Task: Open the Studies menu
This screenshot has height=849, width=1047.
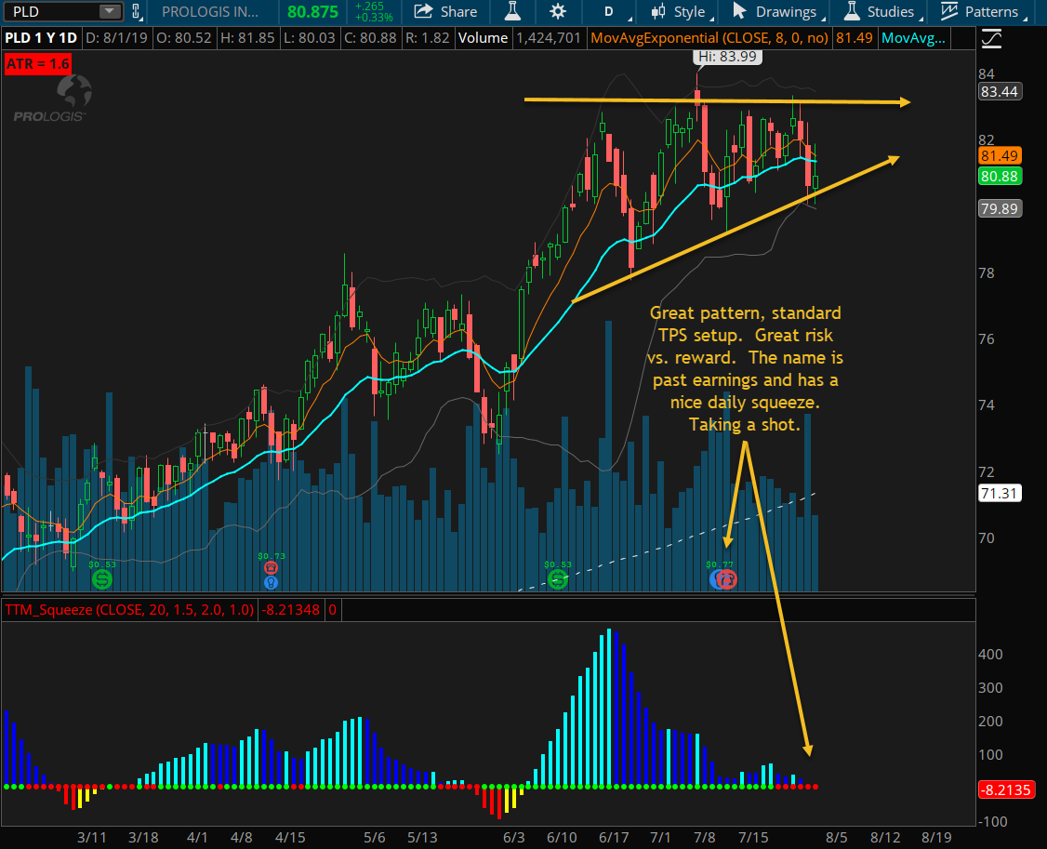Action: (884, 11)
